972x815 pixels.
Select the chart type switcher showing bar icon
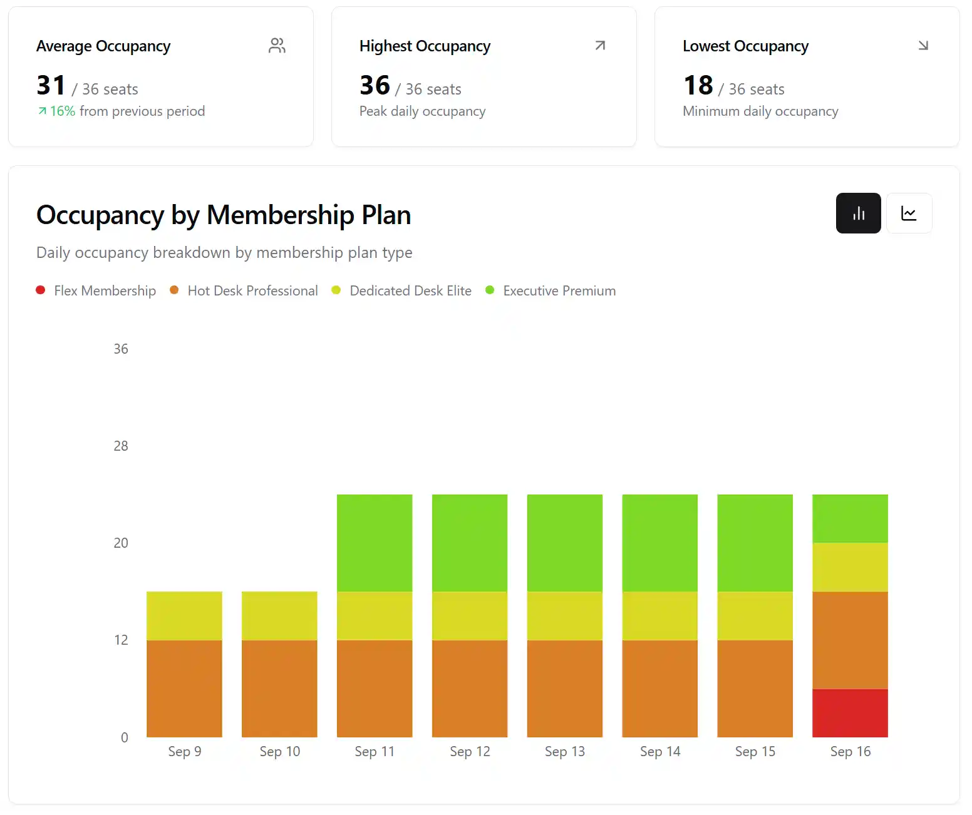858,213
